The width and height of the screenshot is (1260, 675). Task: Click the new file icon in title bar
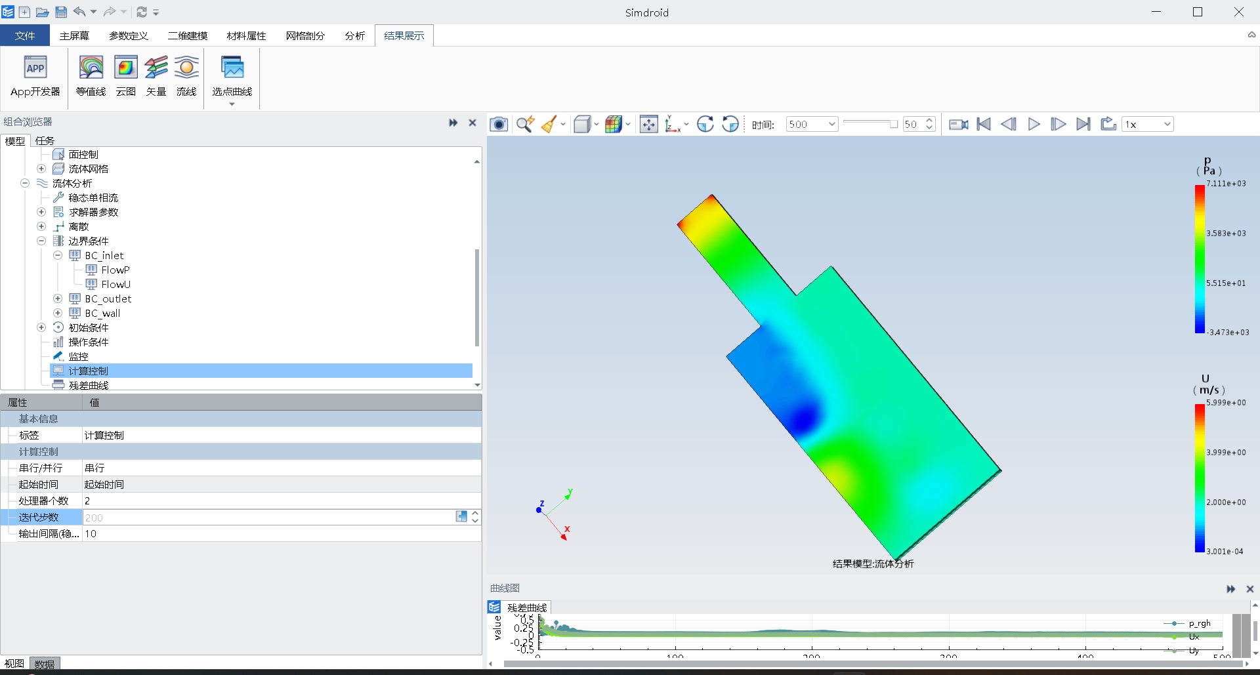pyautogui.click(x=24, y=12)
